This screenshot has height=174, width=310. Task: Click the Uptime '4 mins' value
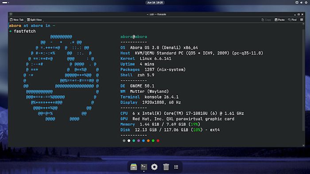147,64
